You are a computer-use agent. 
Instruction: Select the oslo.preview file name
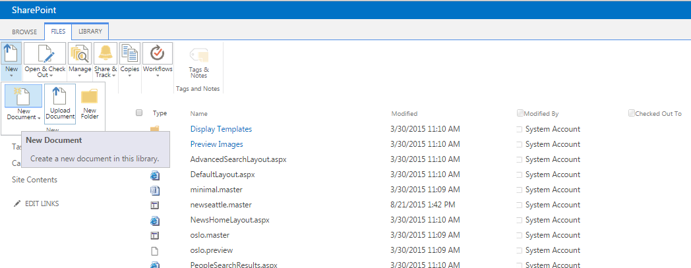[212, 250]
